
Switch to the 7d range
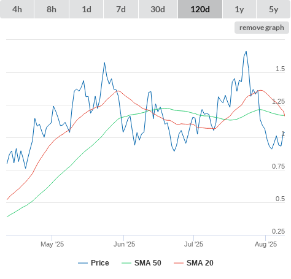121,9
